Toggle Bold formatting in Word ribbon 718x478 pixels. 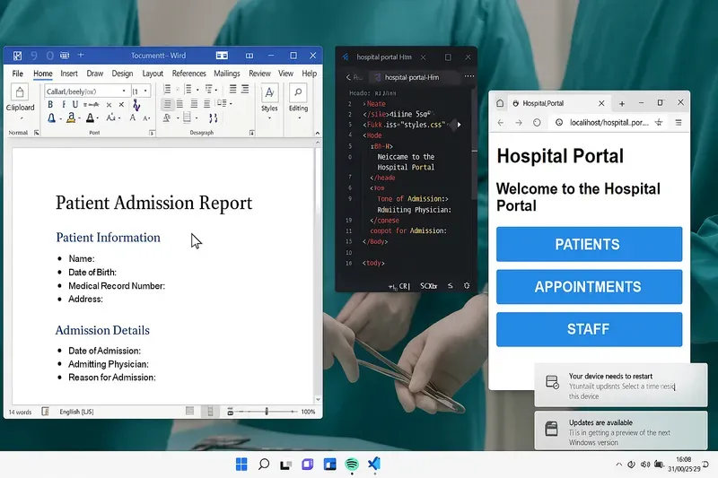click(x=50, y=105)
